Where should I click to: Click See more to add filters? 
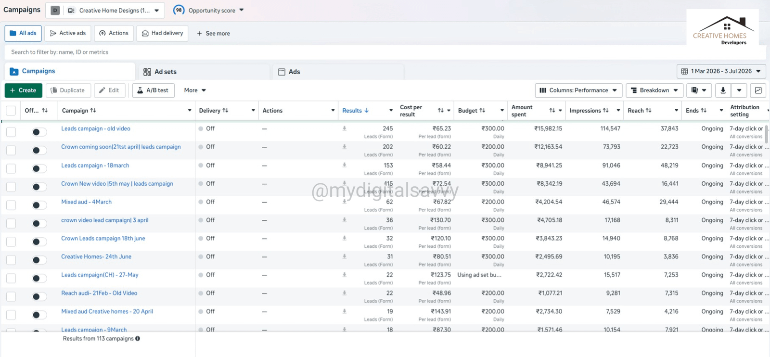point(213,34)
